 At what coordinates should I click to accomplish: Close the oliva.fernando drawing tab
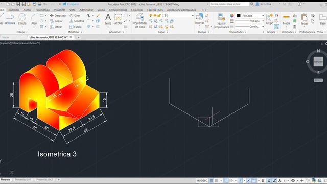point(71,37)
